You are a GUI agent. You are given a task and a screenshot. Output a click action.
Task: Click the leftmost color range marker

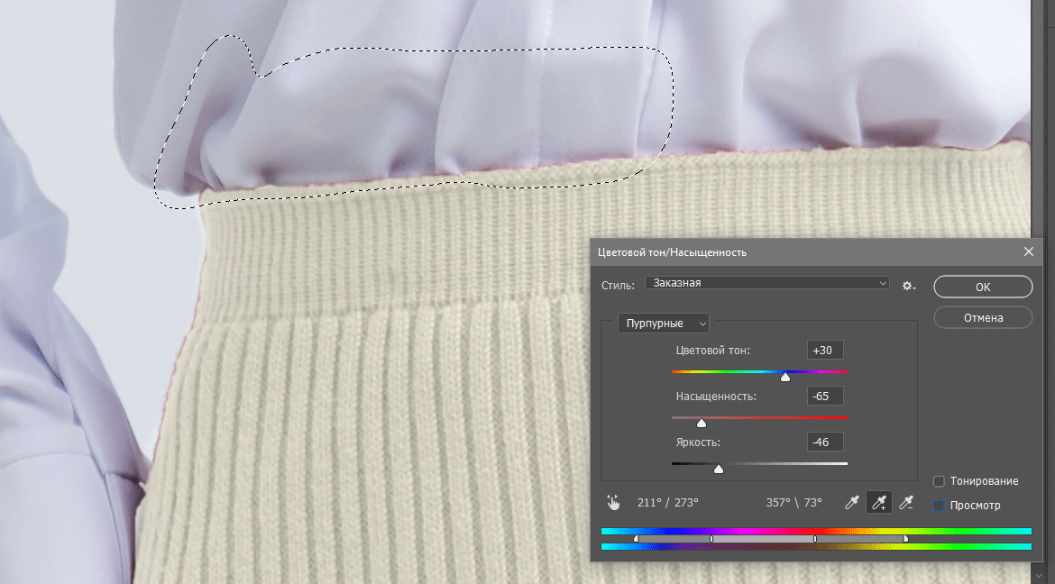click(x=637, y=539)
